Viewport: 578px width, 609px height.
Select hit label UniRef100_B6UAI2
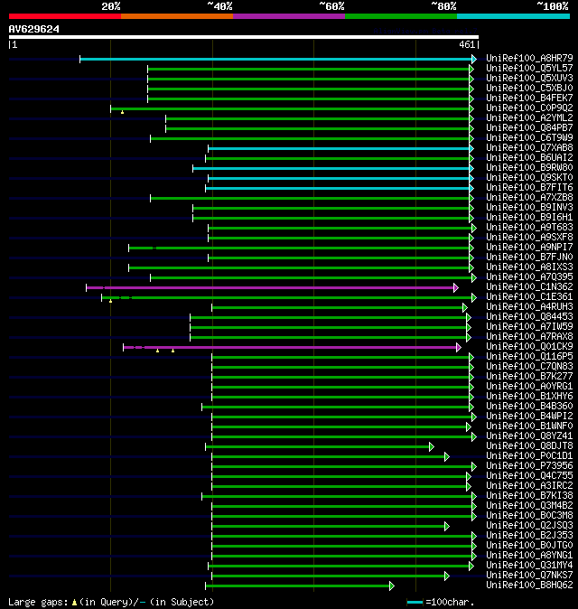[529, 158]
